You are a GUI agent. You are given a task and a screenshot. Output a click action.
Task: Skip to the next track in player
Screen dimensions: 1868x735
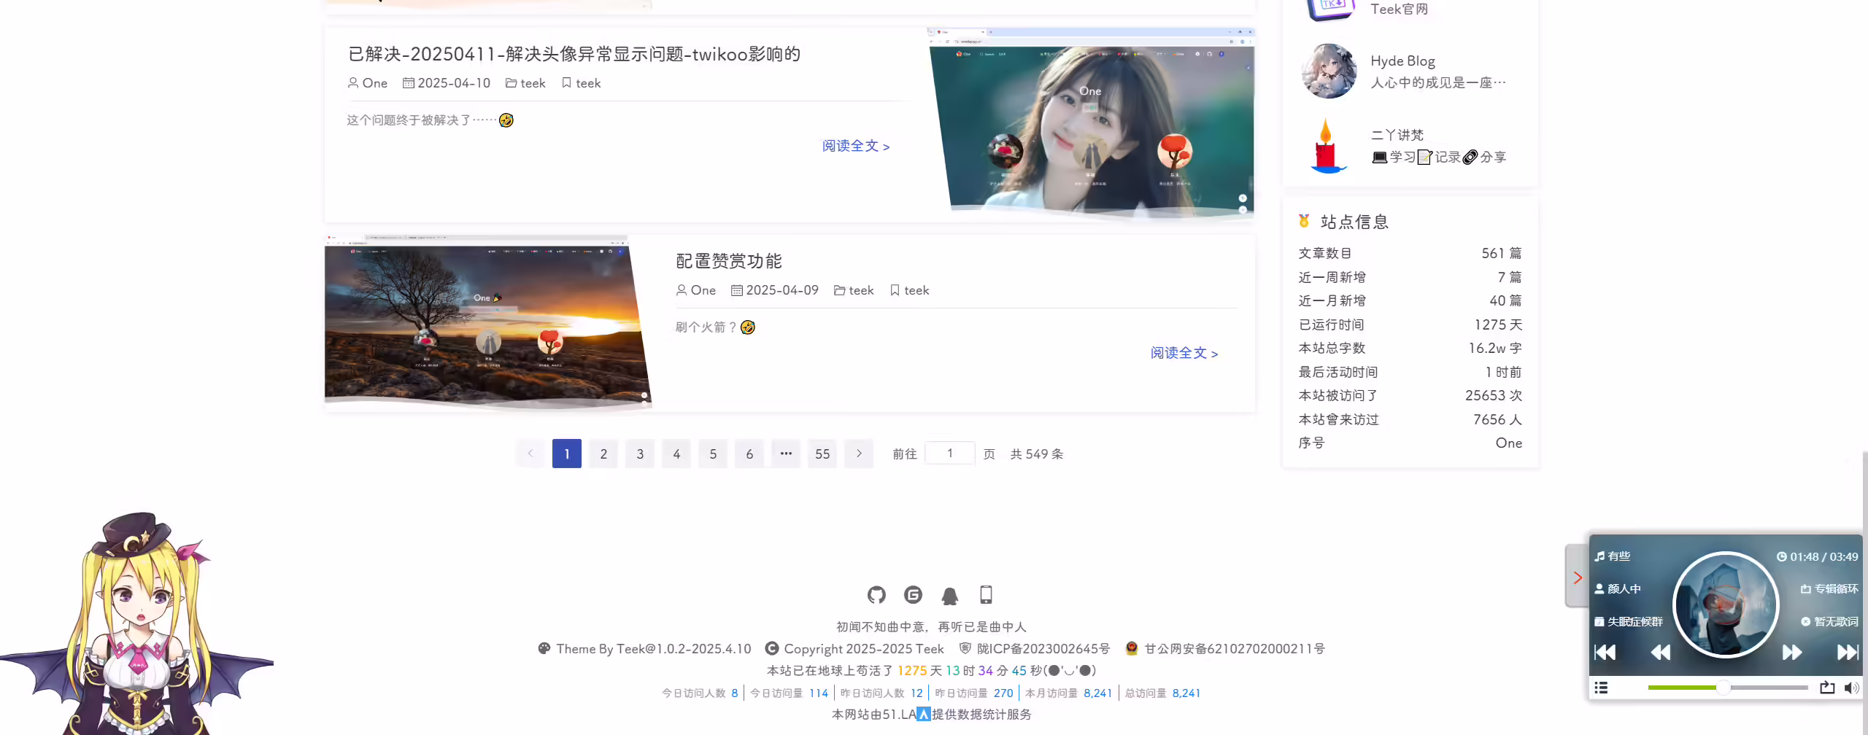(1848, 652)
